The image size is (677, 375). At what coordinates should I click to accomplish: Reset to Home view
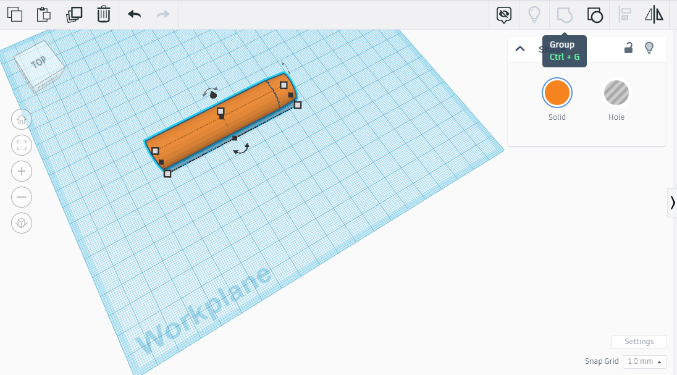tap(22, 119)
